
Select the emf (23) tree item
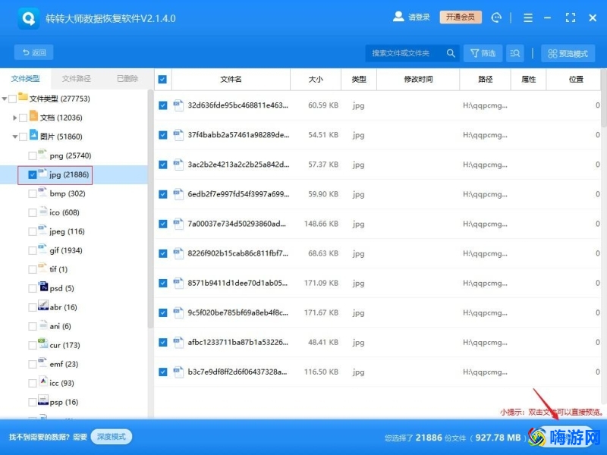click(x=64, y=364)
